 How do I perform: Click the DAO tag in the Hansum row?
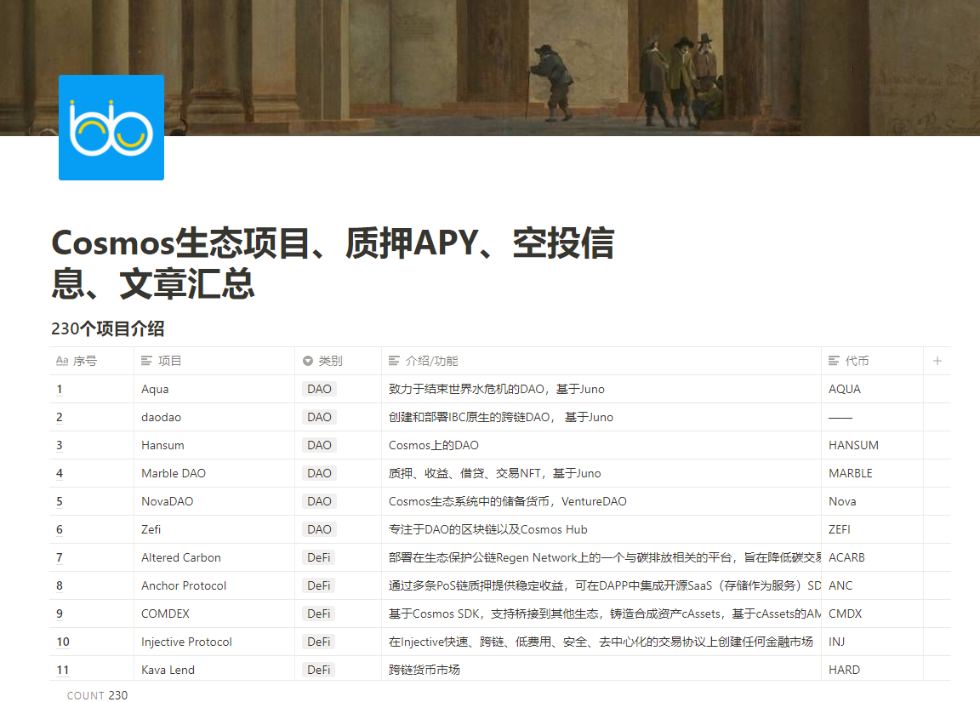(x=319, y=445)
